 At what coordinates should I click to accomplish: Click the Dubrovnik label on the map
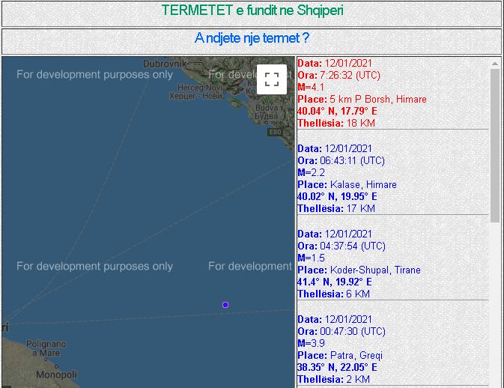pyautogui.click(x=165, y=64)
